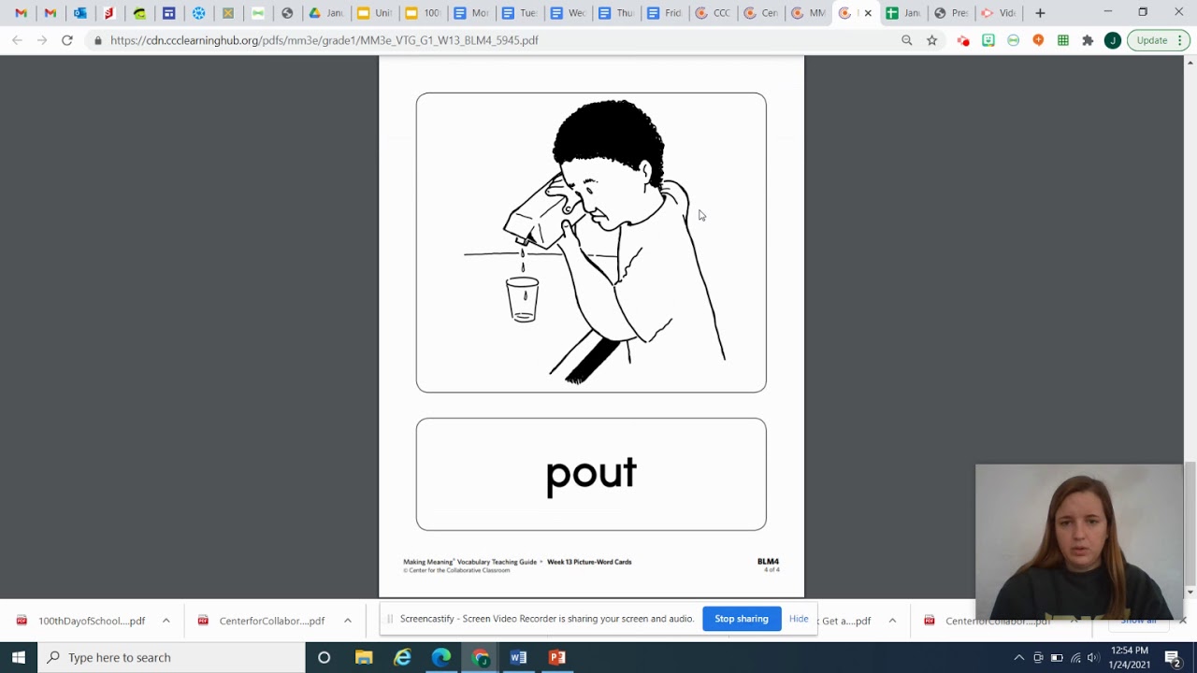Image resolution: width=1197 pixels, height=673 pixels.
Task: Open the green square extension icon
Action: [988, 40]
